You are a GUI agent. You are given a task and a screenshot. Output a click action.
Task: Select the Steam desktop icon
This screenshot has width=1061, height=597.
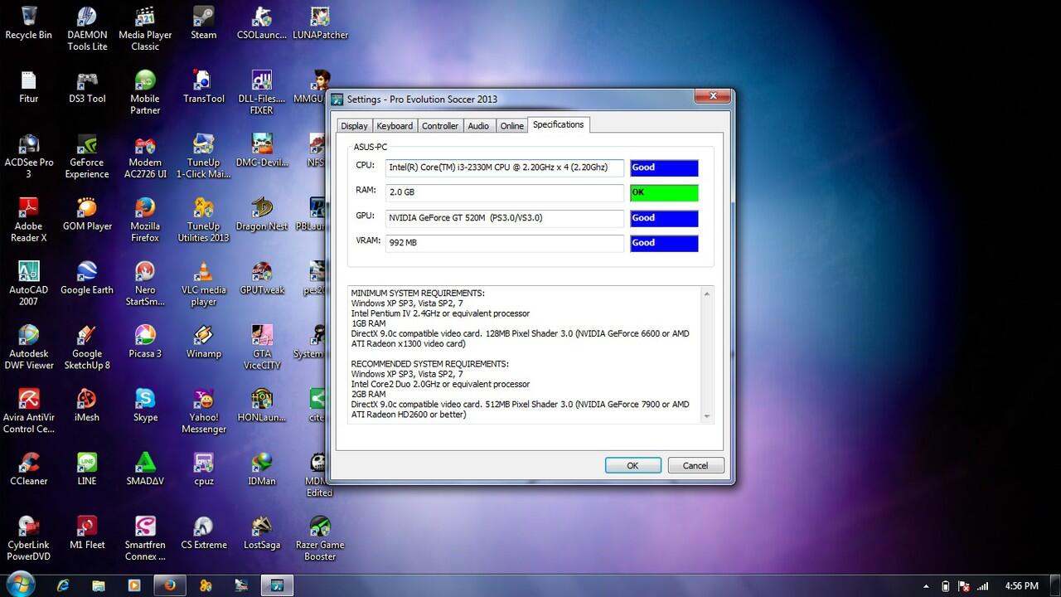click(203, 23)
